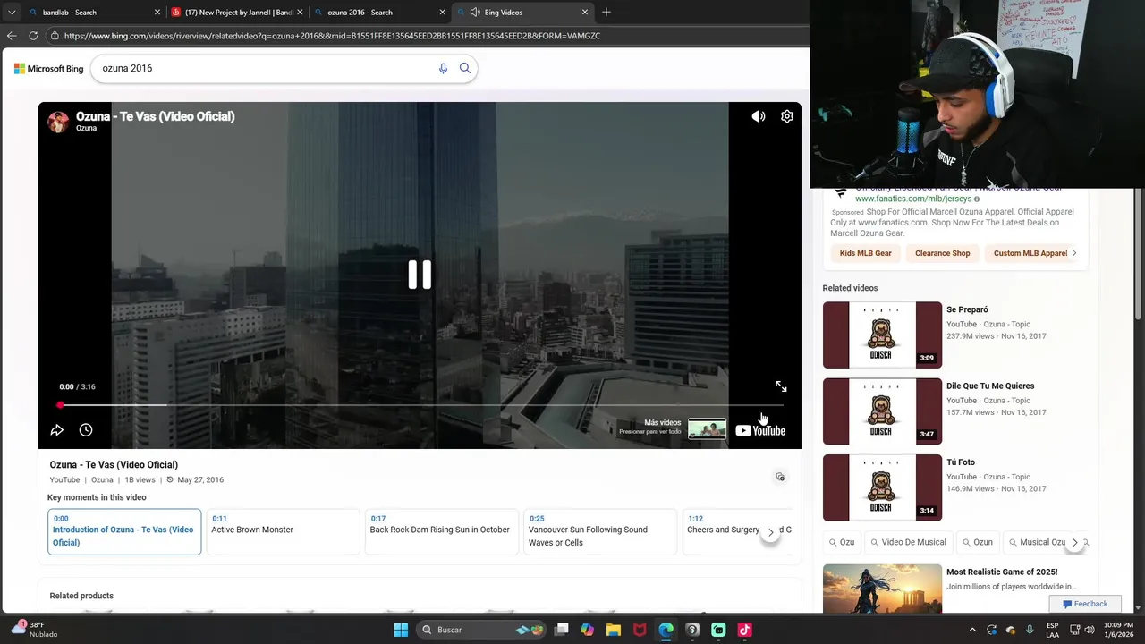Mute the video with the speaker icon
The image size is (1145, 644).
759,116
